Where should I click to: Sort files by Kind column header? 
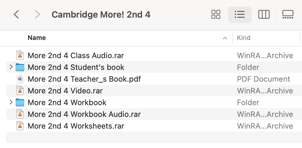(244, 38)
